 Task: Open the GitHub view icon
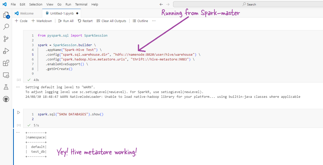pos(6,99)
